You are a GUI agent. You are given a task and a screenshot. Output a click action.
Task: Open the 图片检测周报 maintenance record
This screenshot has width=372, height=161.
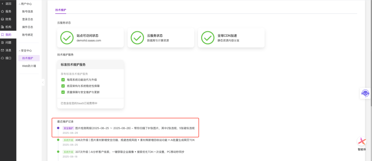pos(135,128)
